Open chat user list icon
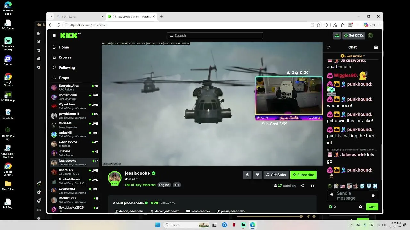Image resolution: width=410 pixels, height=230 pixels. [376, 47]
